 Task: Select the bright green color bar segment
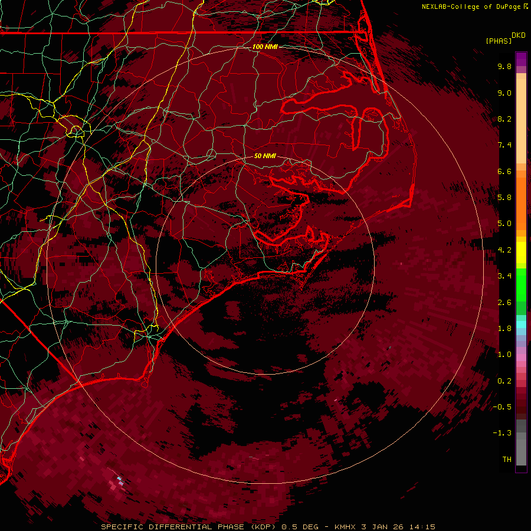coord(521,284)
